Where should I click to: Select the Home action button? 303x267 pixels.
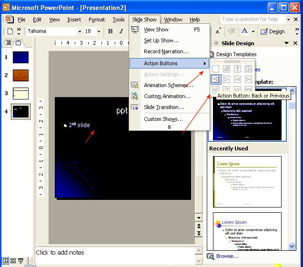point(226,69)
